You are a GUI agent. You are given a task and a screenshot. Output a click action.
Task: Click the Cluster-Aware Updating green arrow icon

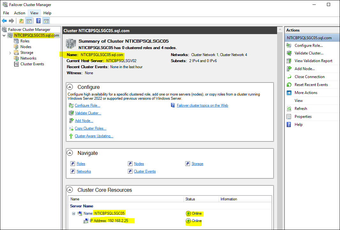[71, 136]
